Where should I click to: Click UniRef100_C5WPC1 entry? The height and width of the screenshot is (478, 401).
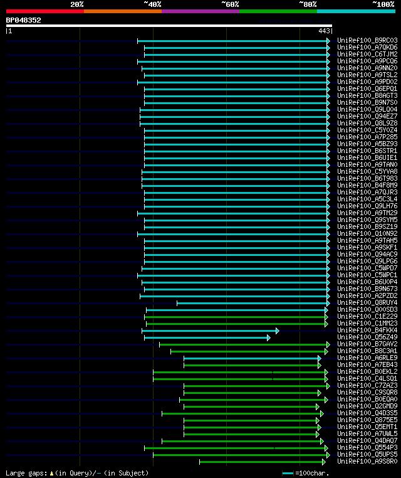point(367,275)
